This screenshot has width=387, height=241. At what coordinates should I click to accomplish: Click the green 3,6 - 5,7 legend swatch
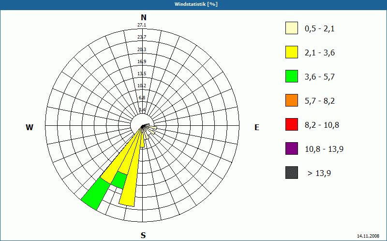click(292, 76)
